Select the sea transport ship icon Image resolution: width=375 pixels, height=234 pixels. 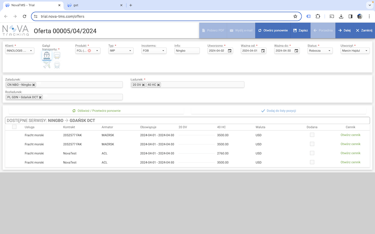47,56
